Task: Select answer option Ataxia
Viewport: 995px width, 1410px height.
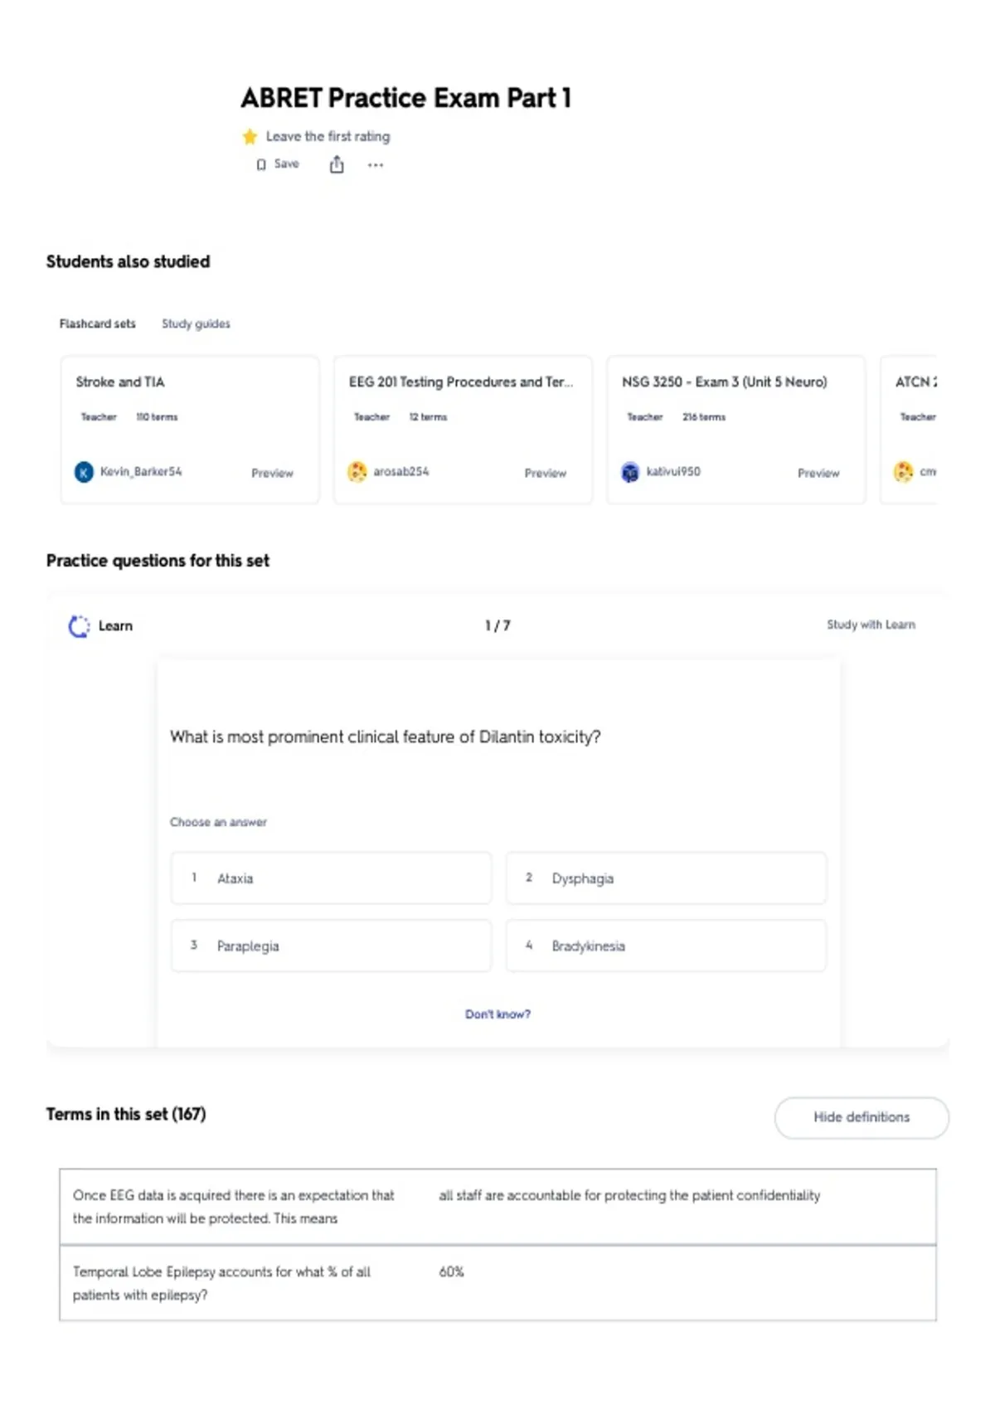Action: [331, 878]
